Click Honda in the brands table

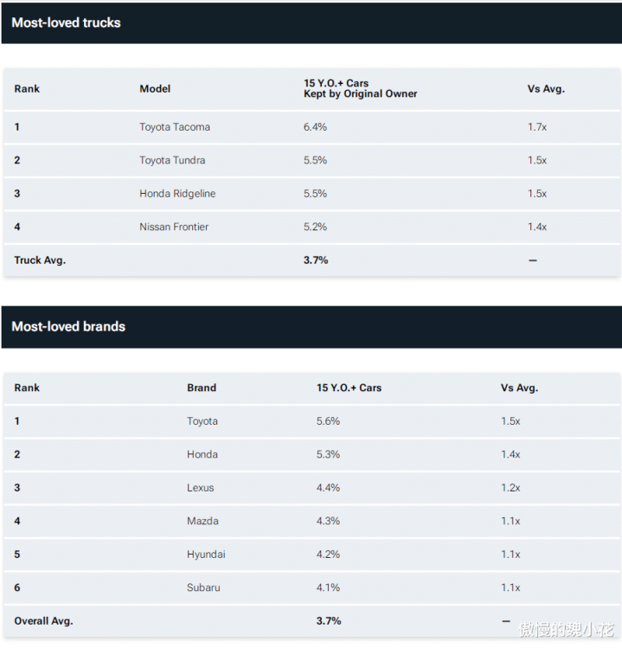[202, 454]
